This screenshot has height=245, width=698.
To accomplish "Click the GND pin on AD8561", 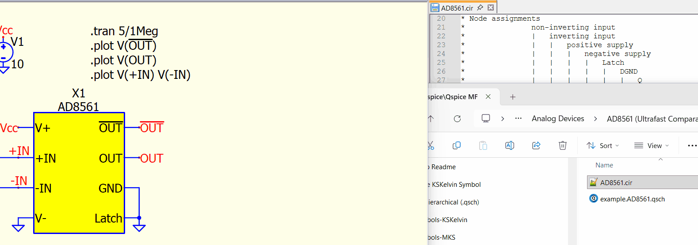I will (x=111, y=188).
